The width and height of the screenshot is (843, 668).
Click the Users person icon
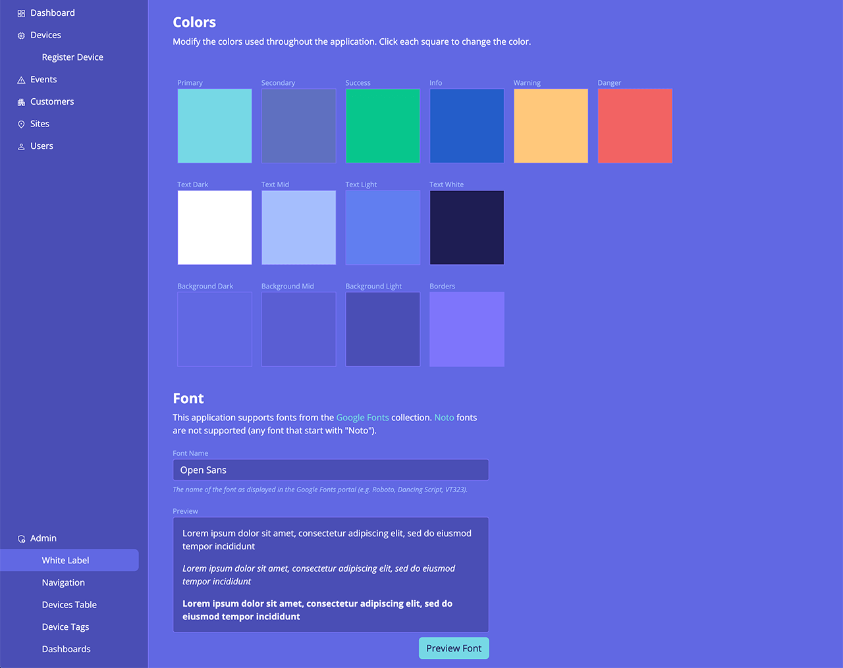21,147
